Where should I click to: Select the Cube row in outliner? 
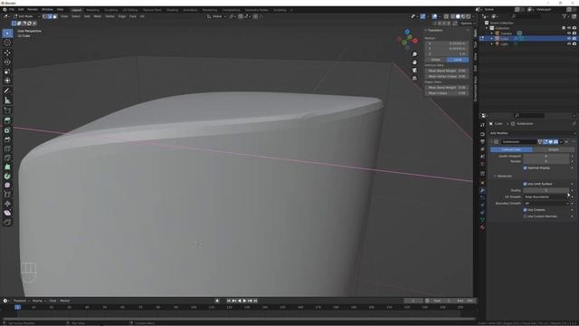coord(528,38)
